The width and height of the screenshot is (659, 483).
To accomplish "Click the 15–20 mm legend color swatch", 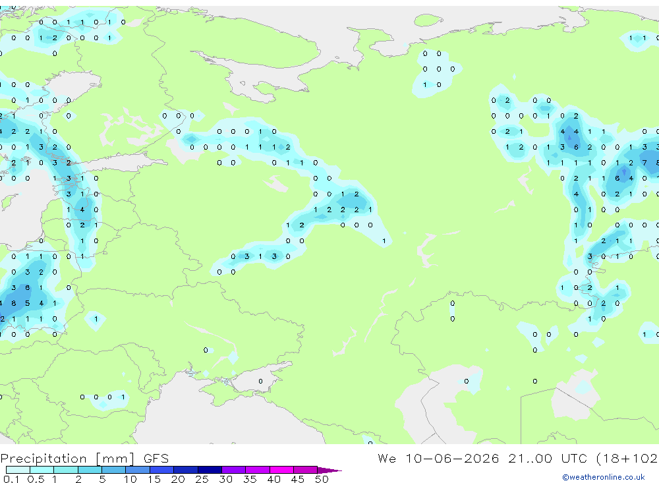I will (x=162, y=470).
